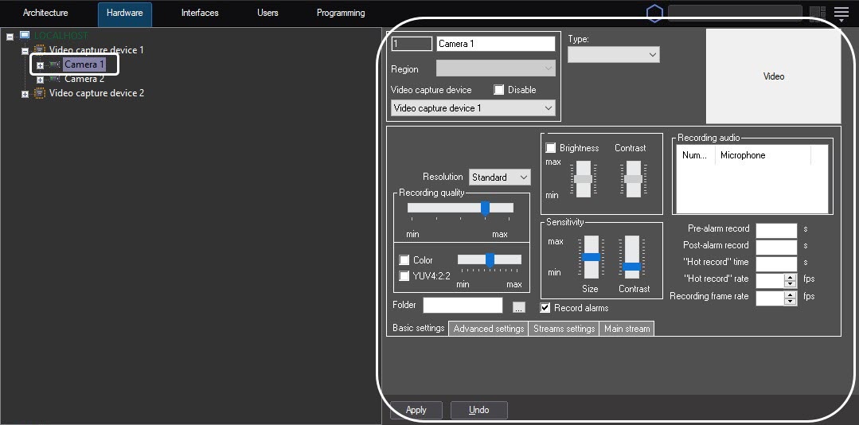The image size is (859, 425).
Task: Click the Apply button
Action: coord(416,410)
